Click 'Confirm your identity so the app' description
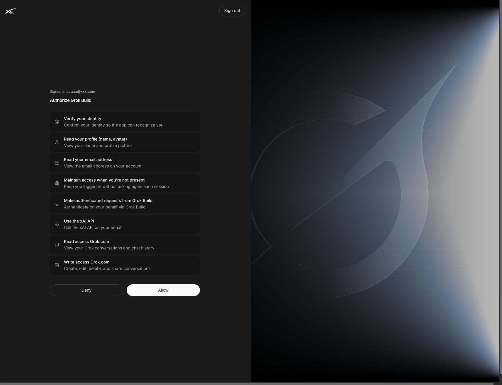 pos(113,125)
